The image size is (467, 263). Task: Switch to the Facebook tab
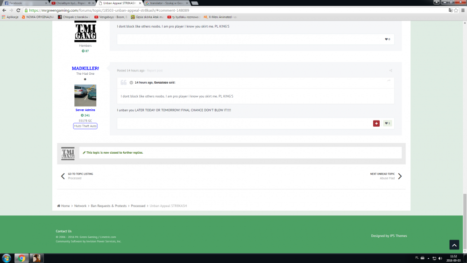(x=23, y=3)
